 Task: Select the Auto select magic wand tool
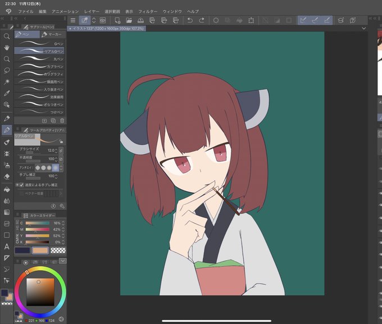coord(7,82)
